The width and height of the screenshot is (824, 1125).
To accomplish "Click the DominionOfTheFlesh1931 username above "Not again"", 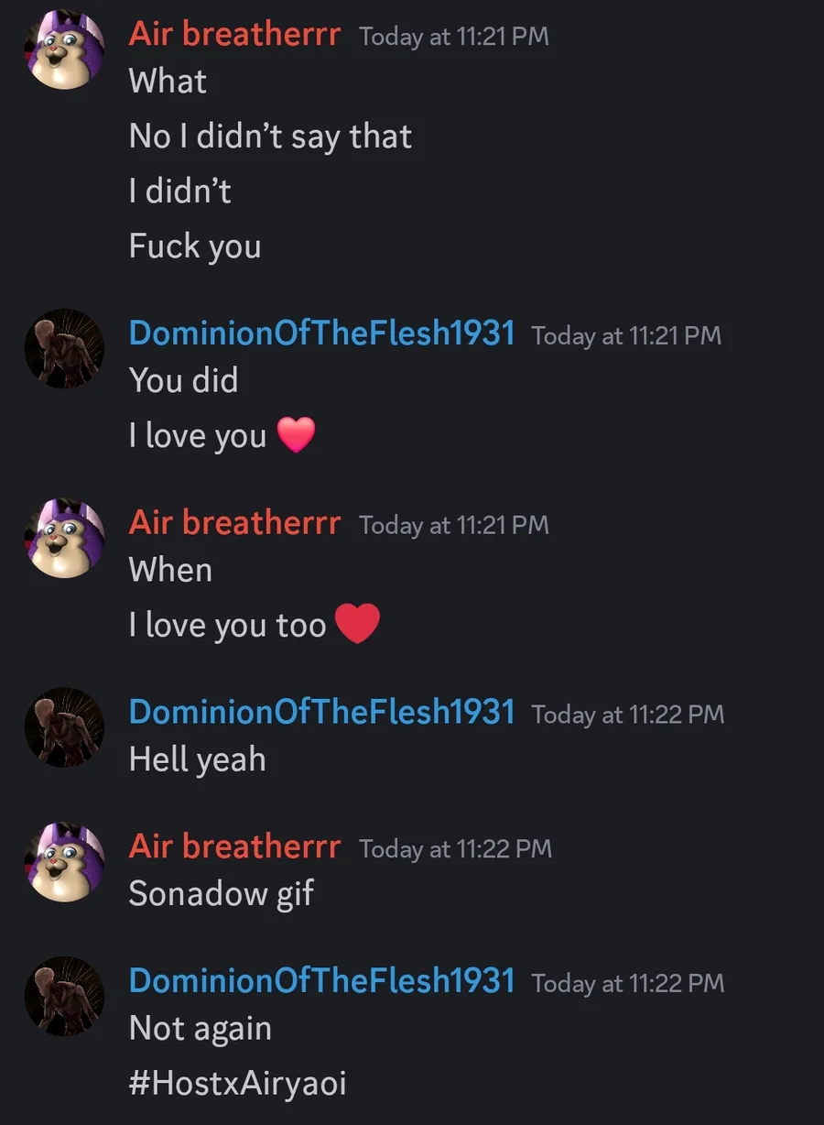I will coord(322,981).
